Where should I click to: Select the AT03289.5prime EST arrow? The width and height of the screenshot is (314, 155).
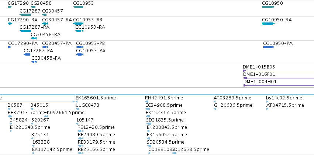(x=215, y=102)
